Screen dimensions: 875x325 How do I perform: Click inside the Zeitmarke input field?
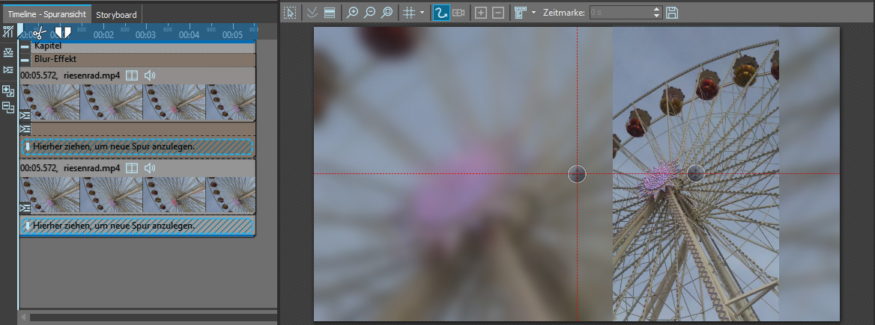[x=620, y=13]
